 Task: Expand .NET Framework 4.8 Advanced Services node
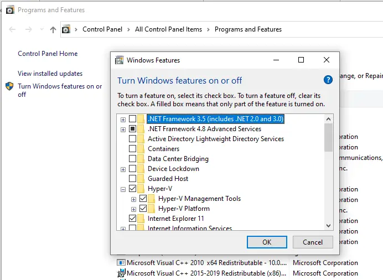pos(123,129)
